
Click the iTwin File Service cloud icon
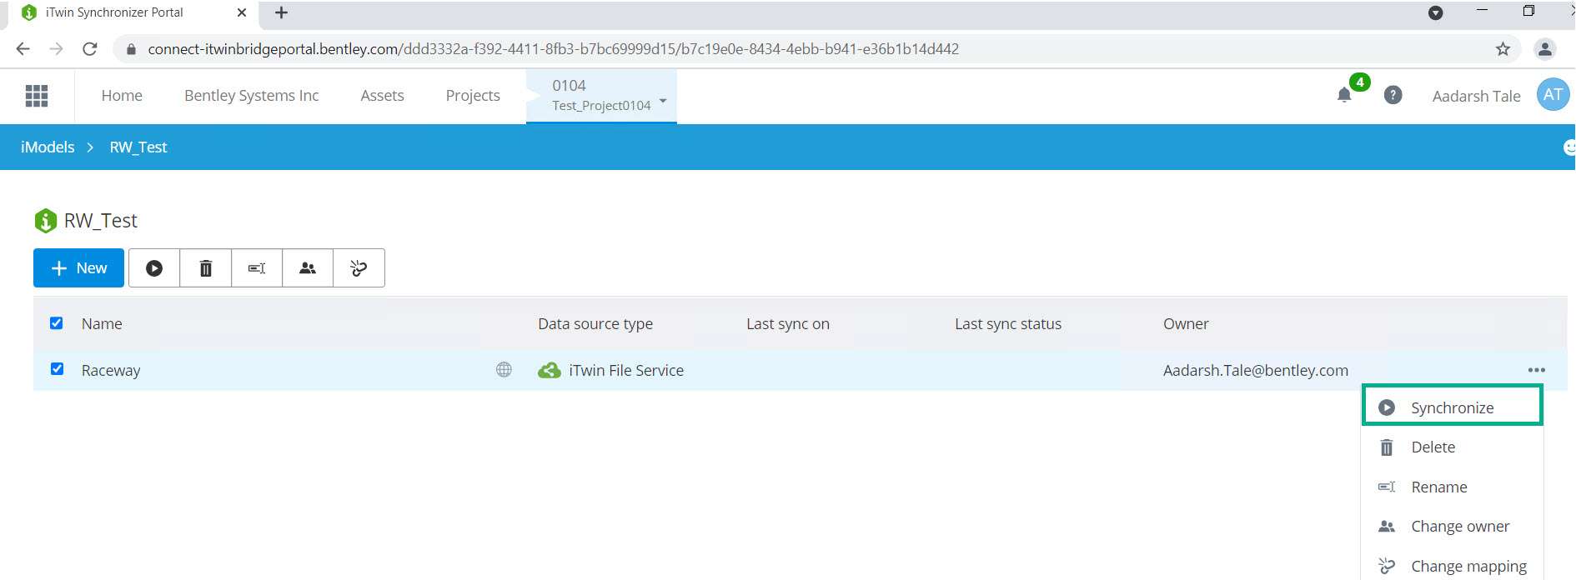(x=550, y=370)
